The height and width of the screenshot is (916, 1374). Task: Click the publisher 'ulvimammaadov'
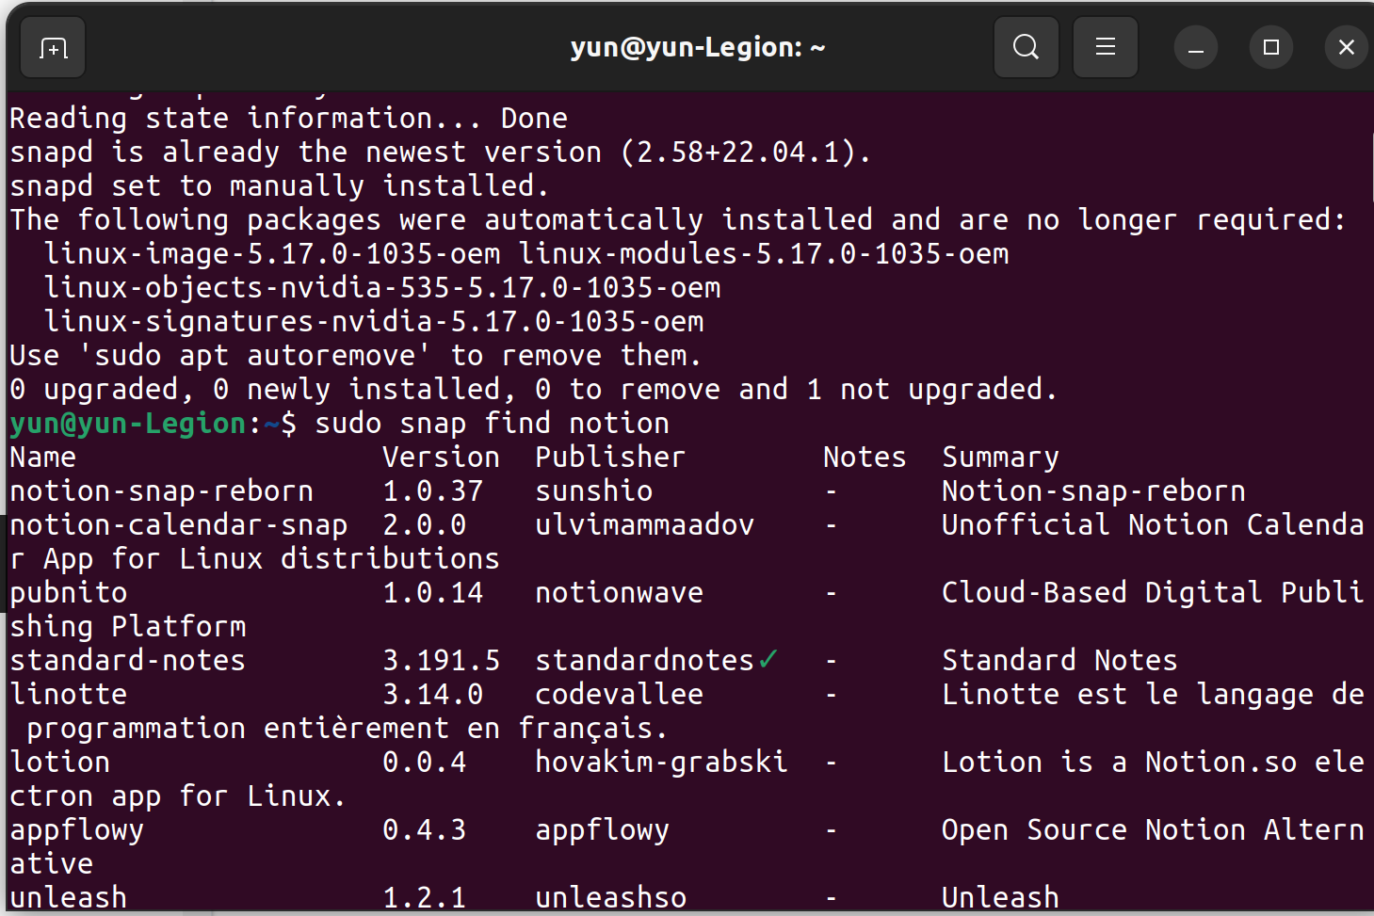tap(645, 525)
